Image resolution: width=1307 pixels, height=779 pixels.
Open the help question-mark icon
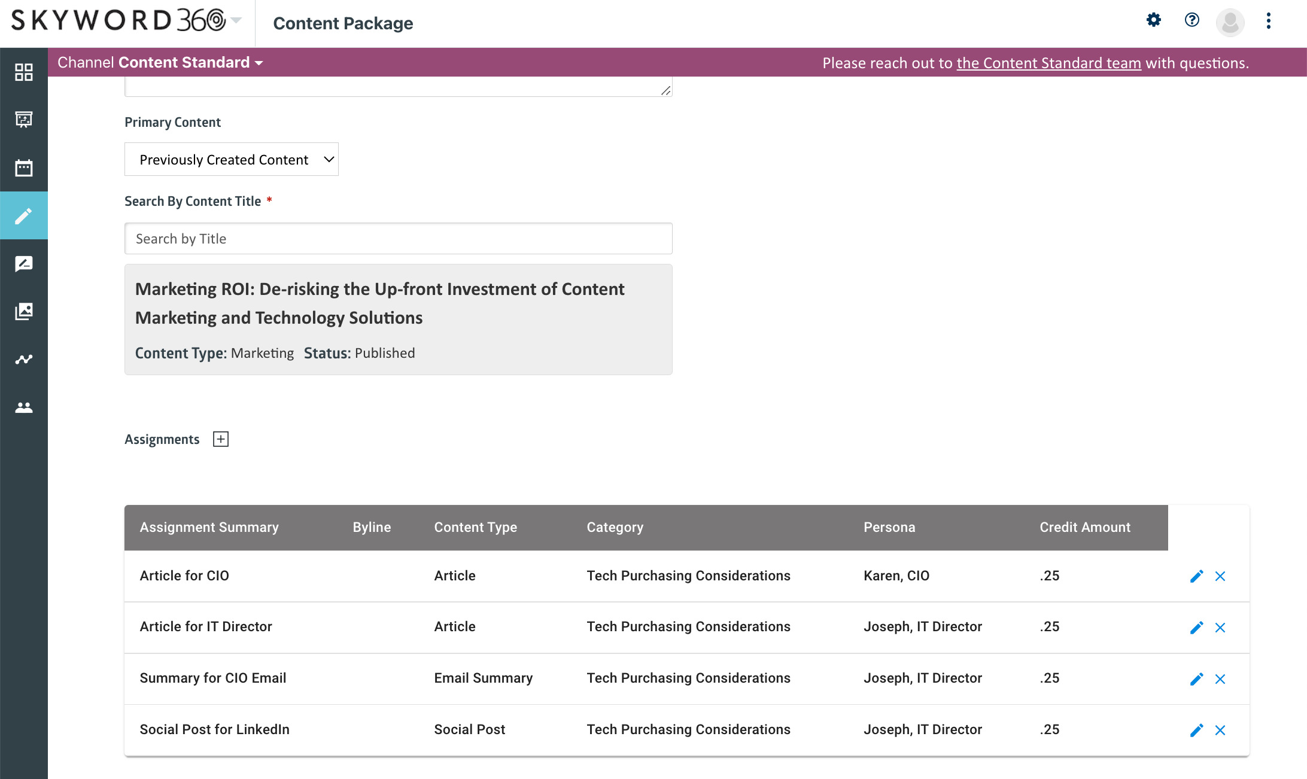pyautogui.click(x=1192, y=20)
